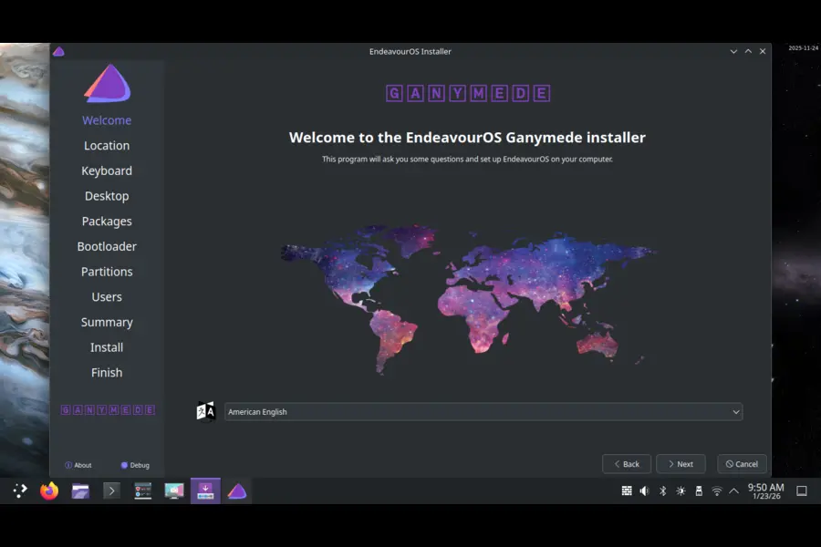Open the firewall icon in the system tray
Image resolution: width=821 pixels, height=547 pixels.
627,490
